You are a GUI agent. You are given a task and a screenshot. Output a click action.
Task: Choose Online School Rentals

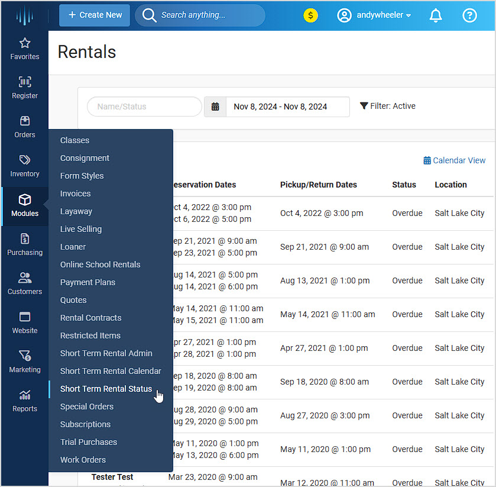[101, 265]
